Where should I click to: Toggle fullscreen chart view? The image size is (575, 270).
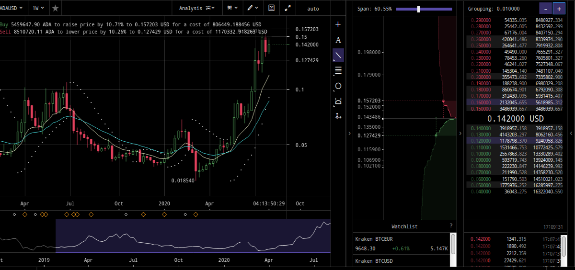[287, 8]
